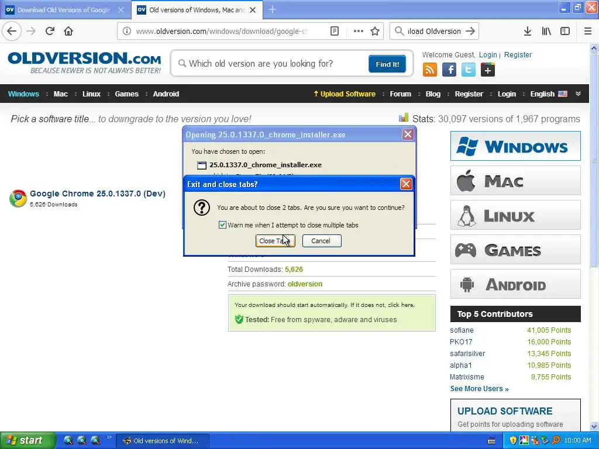Open the browser home page icon
Screen dimensions: 599x449
coord(68,31)
